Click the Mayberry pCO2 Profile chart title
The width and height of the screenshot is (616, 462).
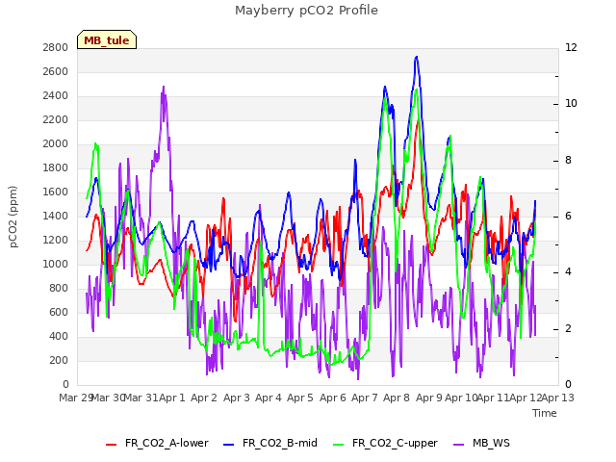pos(306,10)
